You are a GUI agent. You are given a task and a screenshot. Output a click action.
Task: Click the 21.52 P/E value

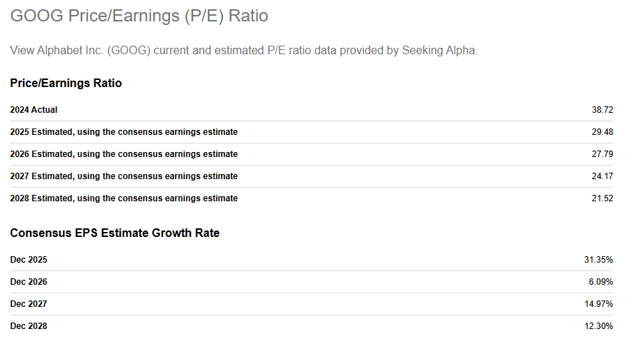[x=603, y=198]
